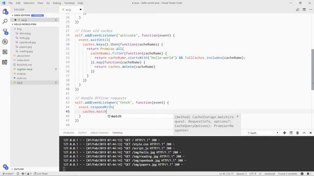314x176 pixels.
Task: Close the terminal panel
Action: pyautogui.click(x=311, y=133)
